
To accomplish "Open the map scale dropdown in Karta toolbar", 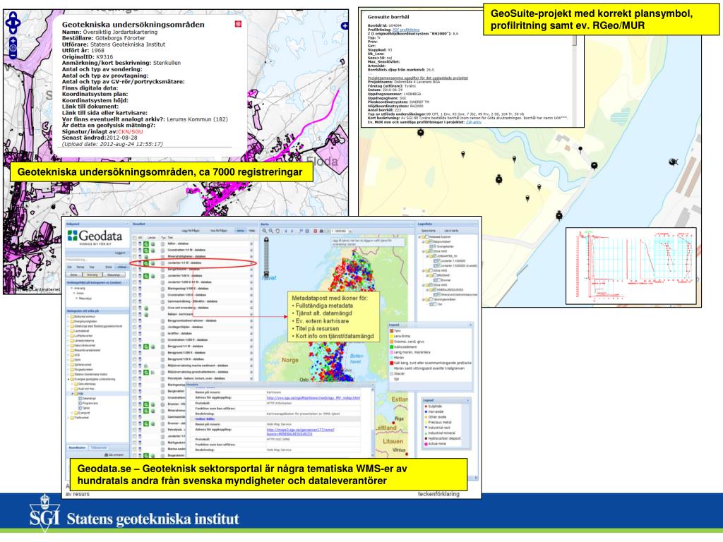I will (350, 231).
